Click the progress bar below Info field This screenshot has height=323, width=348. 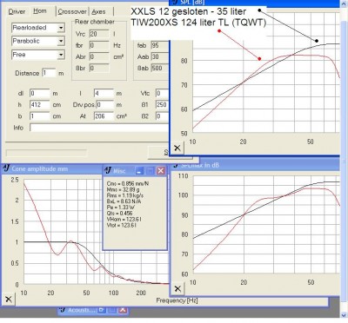coord(46,153)
